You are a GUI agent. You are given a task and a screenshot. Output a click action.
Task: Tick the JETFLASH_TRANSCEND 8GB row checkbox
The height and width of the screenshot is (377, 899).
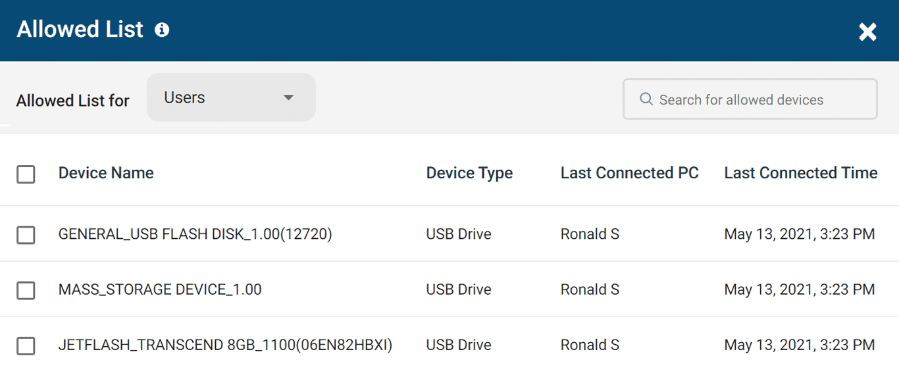26,346
